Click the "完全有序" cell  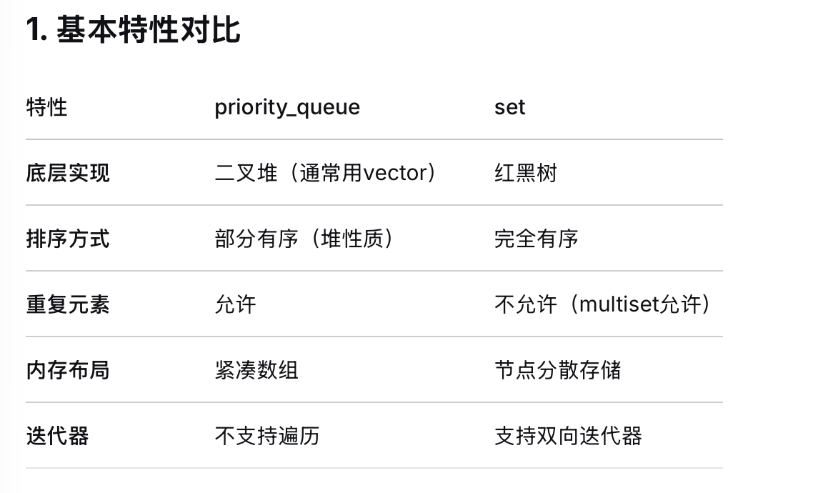click(x=536, y=239)
